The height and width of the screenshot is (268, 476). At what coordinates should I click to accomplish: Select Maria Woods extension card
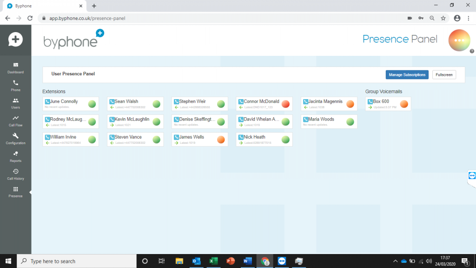[x=329, y=122]
